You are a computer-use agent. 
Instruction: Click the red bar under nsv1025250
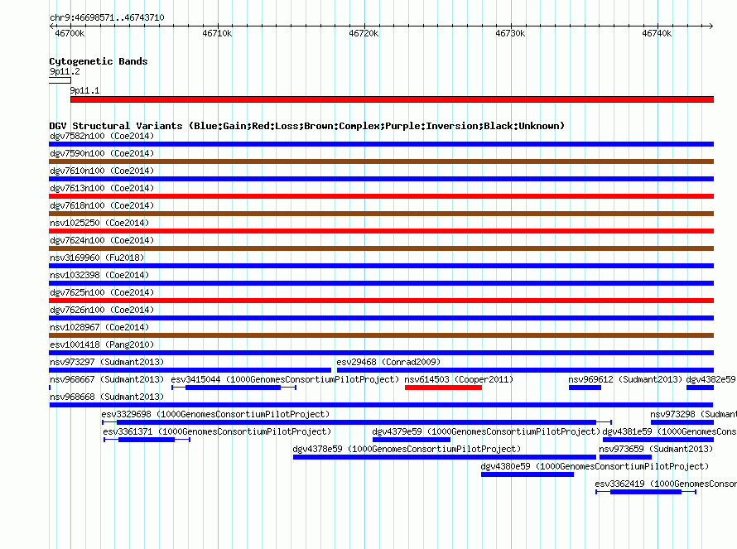(x=381, y=231)
